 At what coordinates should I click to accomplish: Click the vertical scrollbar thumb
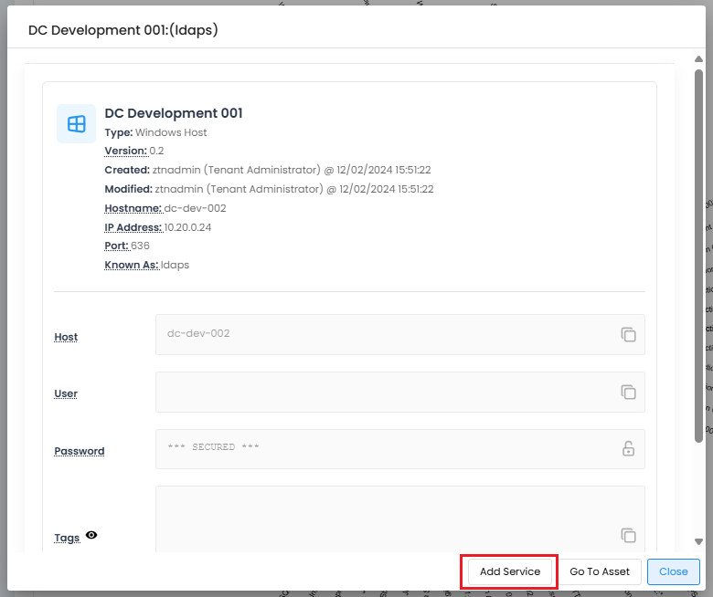click(x=699, y=256)
